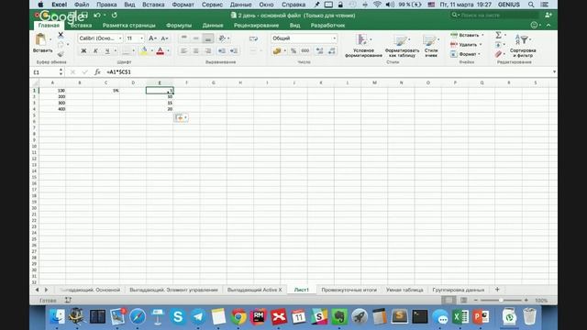Center cell text horizontally

click(195, 51)
